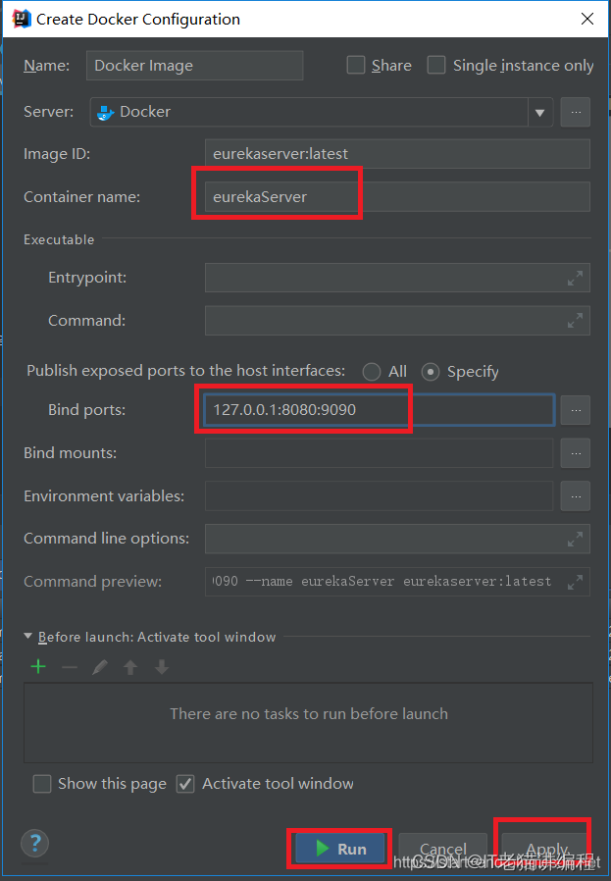The width and height of the screenshot is (611, 881).
Task: Click the Docker server combo box
Action: point(322,112)
